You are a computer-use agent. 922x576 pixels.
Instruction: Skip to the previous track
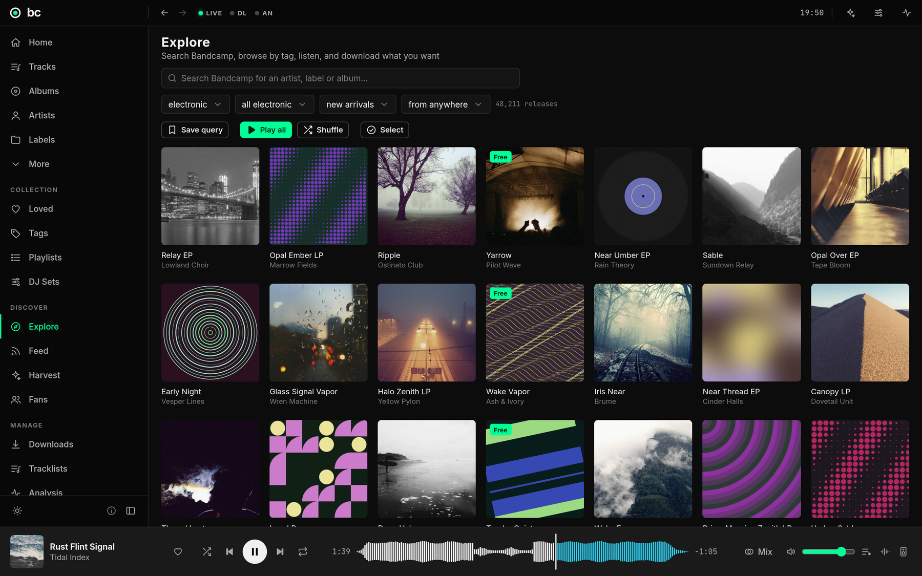[x=229, y=551]
